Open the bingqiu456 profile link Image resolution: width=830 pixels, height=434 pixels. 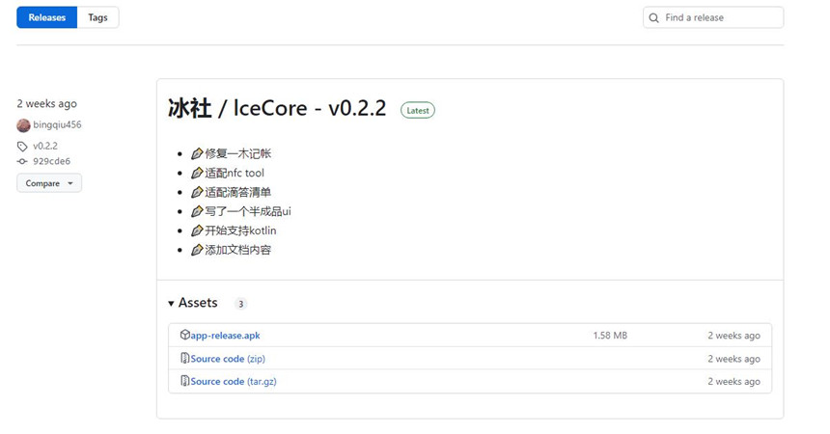click(57, 125)
